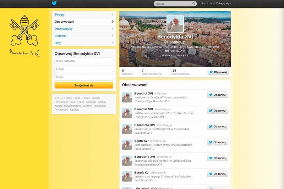Open the 0 Tweetów stat
The image size is (284, 189).
127,72
